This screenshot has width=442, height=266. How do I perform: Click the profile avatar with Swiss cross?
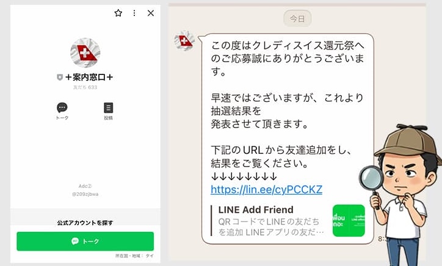[85, 53]
